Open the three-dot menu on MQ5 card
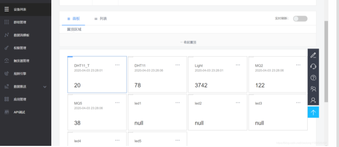The width and height of the screenshot is (339, 147). pos(117,103)
